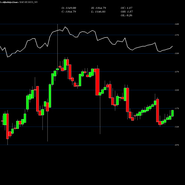Click the 1129 price axis label
Image resolution: width=185 pixels, height=185 pixels.
(177, 127)
